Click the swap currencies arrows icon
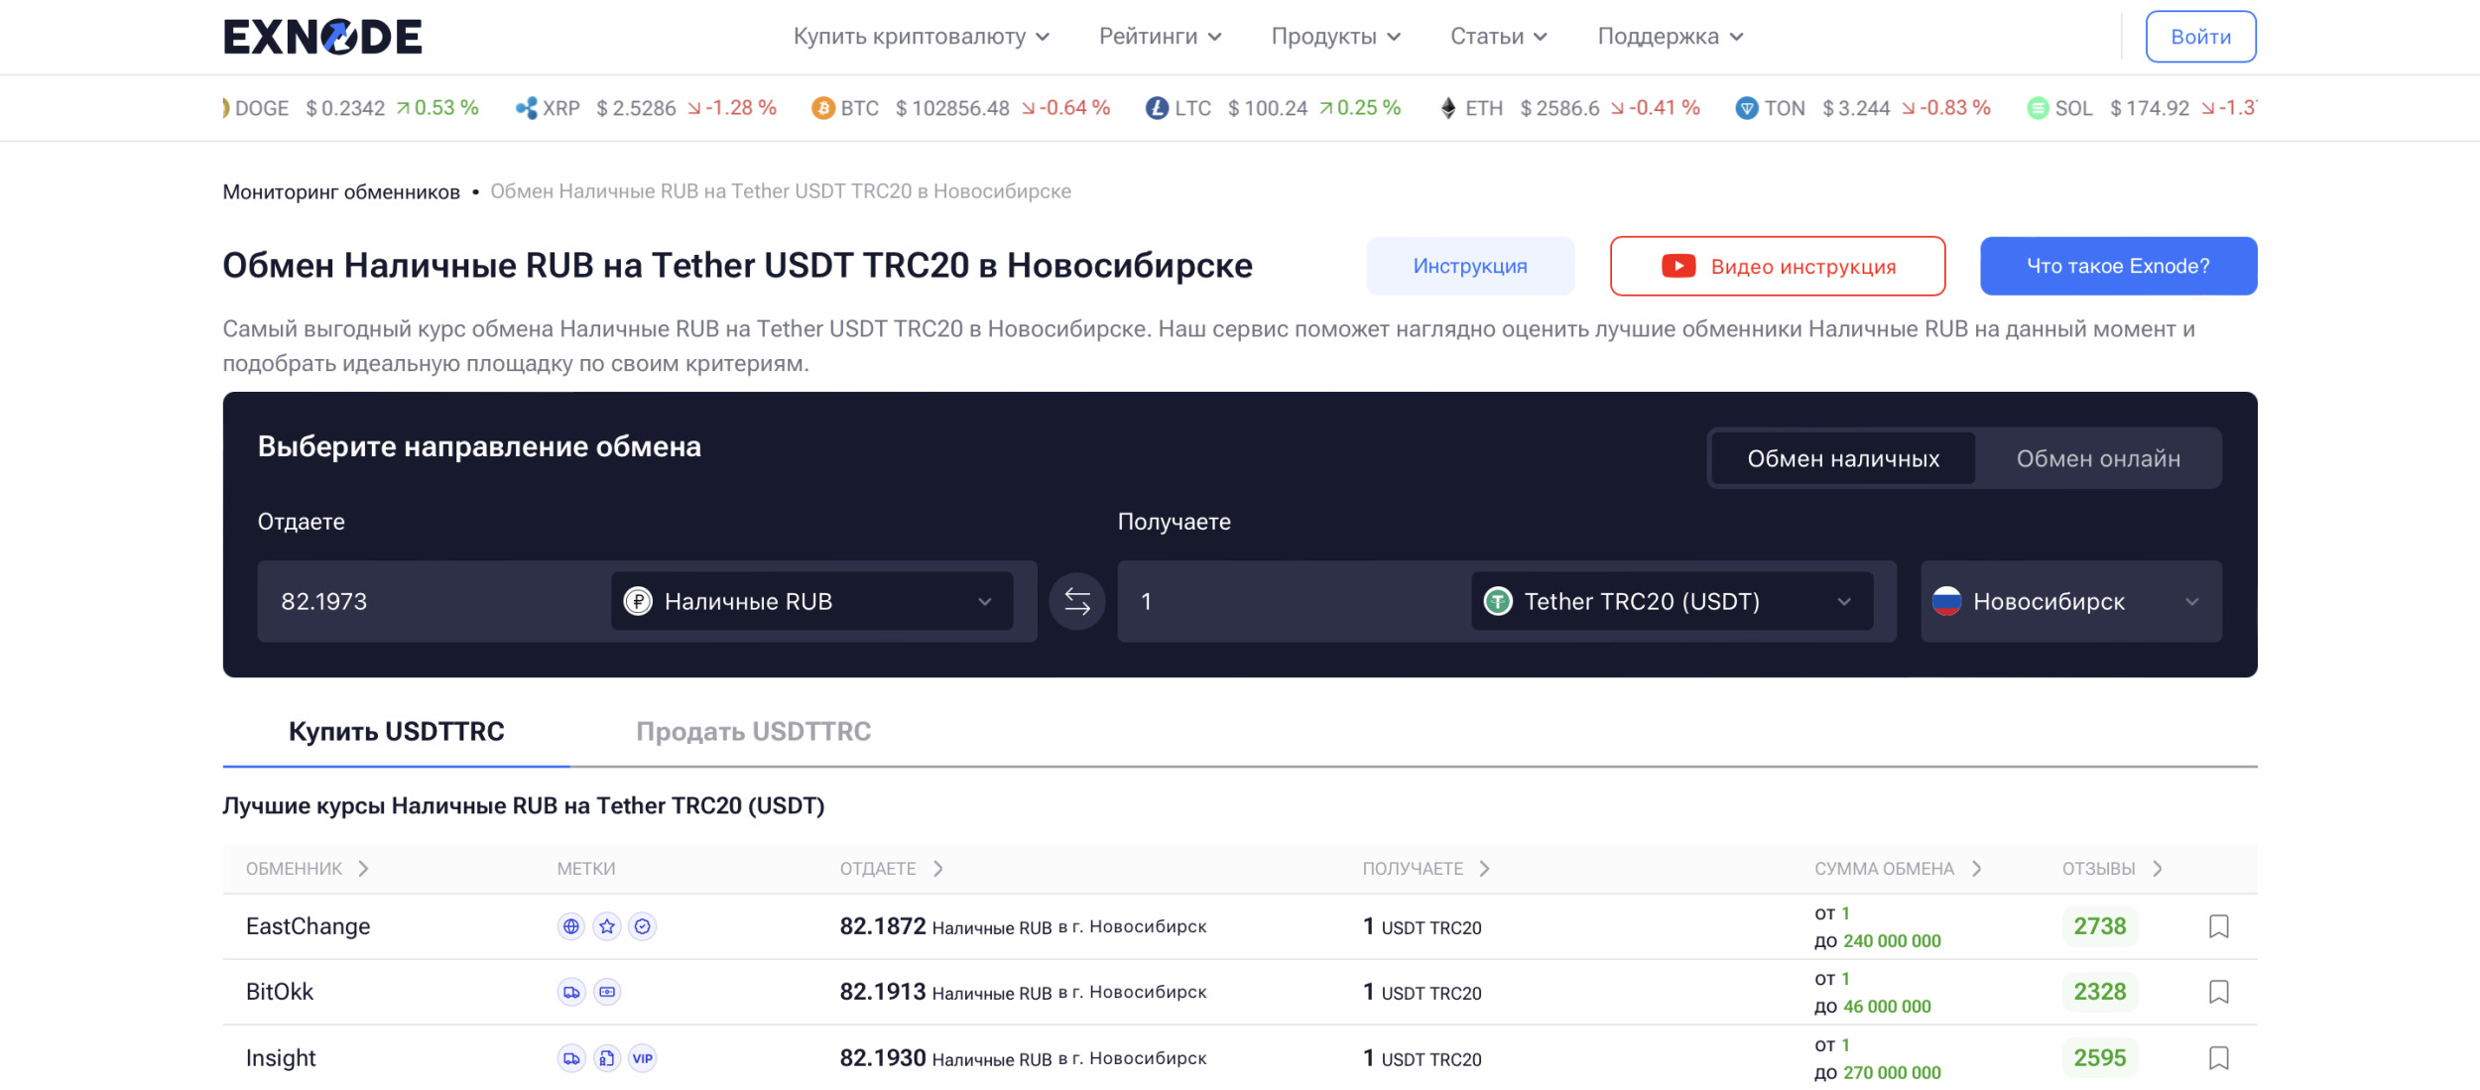2480x1090 pixels. [1076, 601]
